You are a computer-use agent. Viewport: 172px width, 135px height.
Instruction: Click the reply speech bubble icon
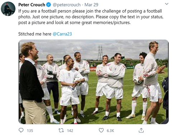point(21,130)
